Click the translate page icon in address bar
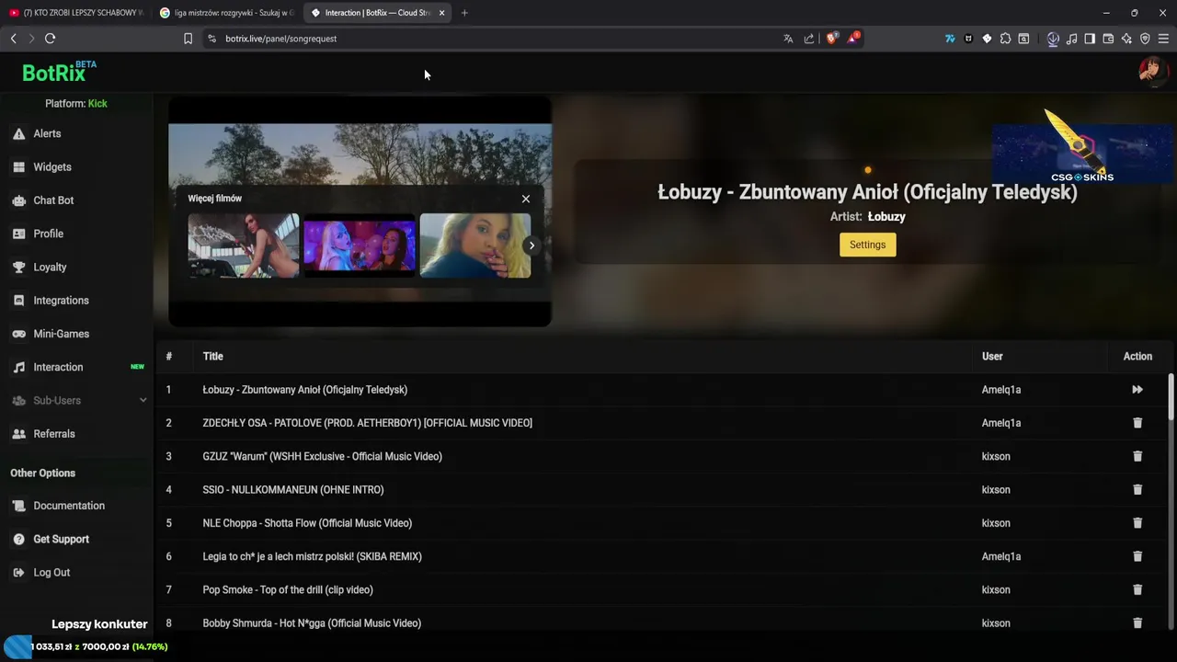The width and height of the screenshot is (1177, 662). [x=788, y=39]
